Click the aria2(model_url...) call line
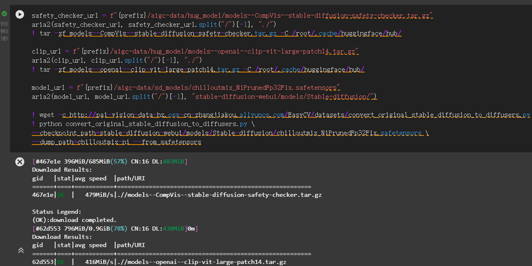Image resolution: width=532 pixels, height=266 pixels. (204, 96)
